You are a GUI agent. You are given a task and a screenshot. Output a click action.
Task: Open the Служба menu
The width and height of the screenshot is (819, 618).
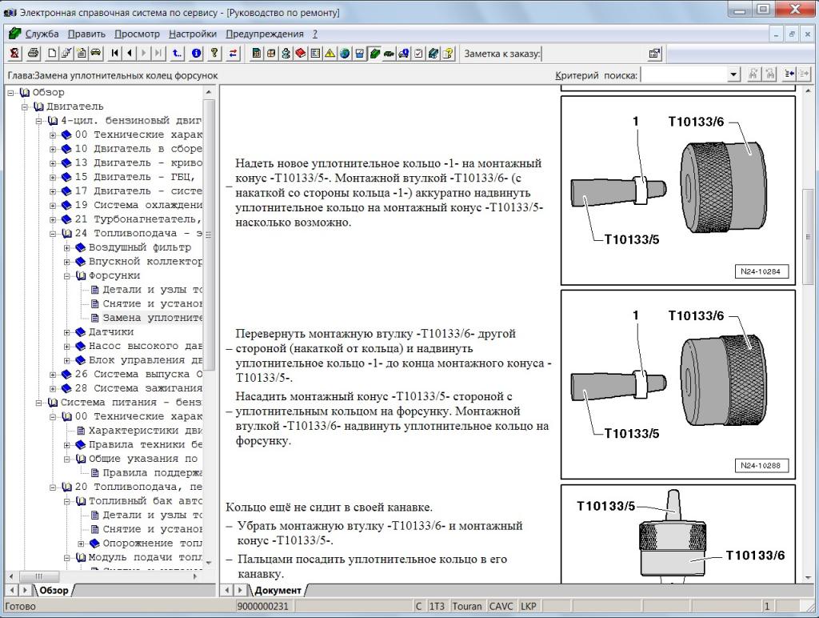(42, 34)
